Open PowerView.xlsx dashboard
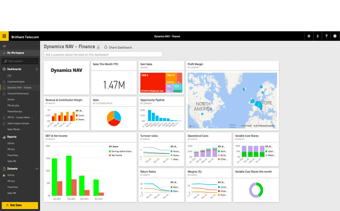The width and height of the screenshot is (340, 211). pos(15,112)
